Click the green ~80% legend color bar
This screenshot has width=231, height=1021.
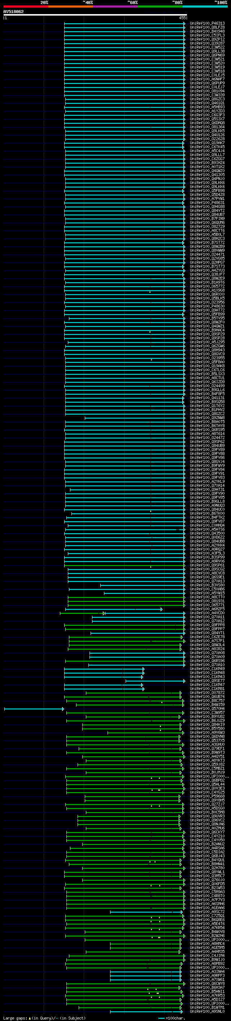pos(160,7)
